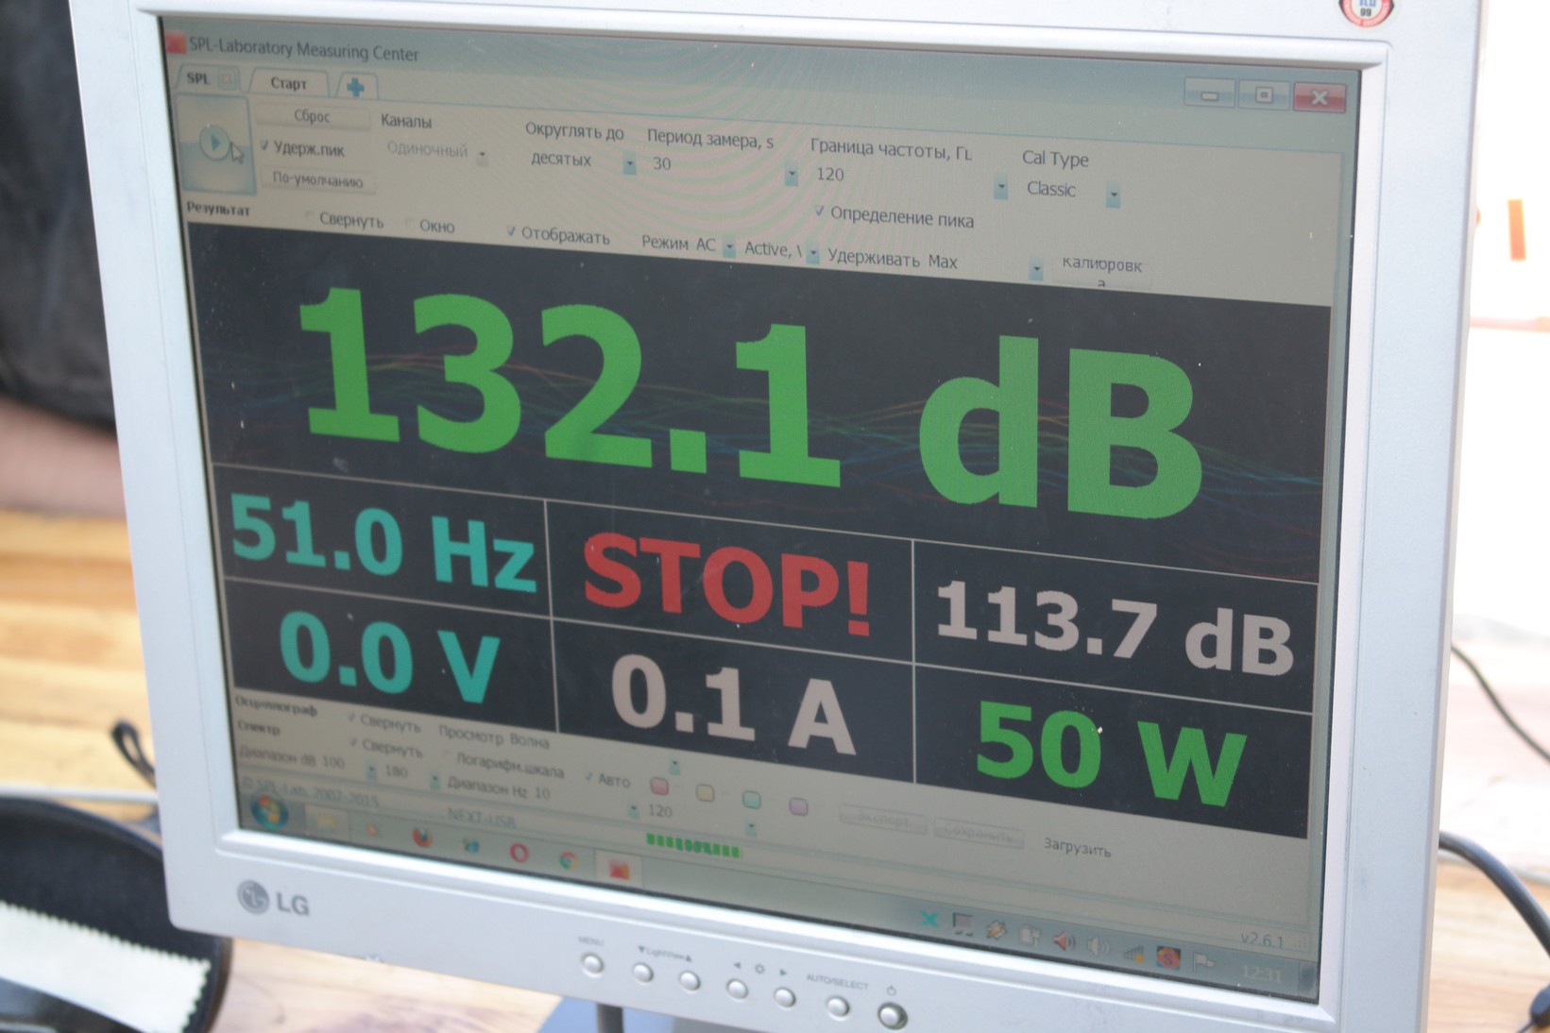The image size is (1550, 1033).
Task: Open Firefox from the taskbar
Action: (422, 837)
